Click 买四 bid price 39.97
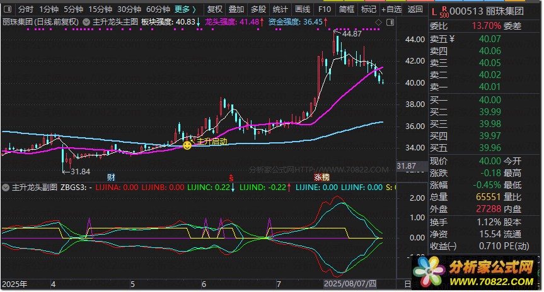This screenshot has height=292, width=544. 490,136
